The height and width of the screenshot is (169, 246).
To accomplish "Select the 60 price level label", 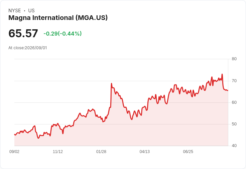I will pos(234,102).
